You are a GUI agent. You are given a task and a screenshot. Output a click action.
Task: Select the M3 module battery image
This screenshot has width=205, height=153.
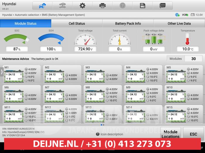(95, 76)
